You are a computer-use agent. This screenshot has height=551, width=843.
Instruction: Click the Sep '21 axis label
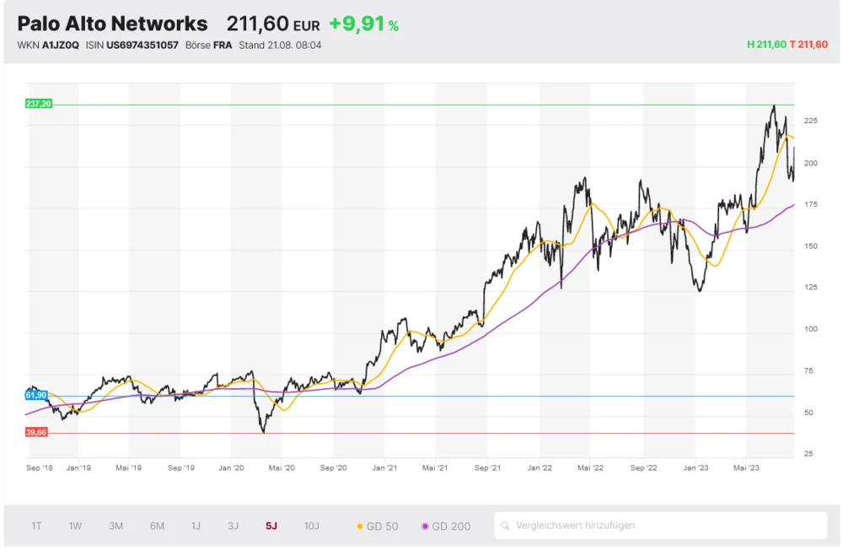[487, 467]
